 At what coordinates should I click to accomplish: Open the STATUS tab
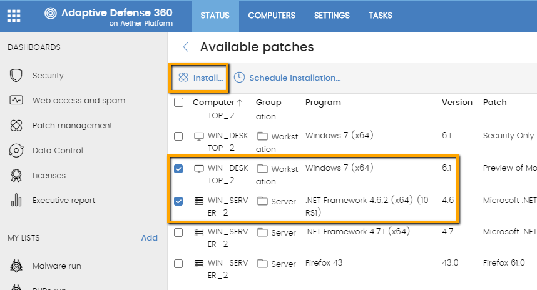click(x=215, y=16)
